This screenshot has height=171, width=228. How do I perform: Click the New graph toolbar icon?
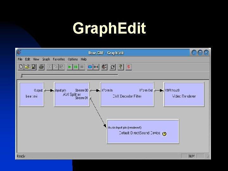[21, 67]
